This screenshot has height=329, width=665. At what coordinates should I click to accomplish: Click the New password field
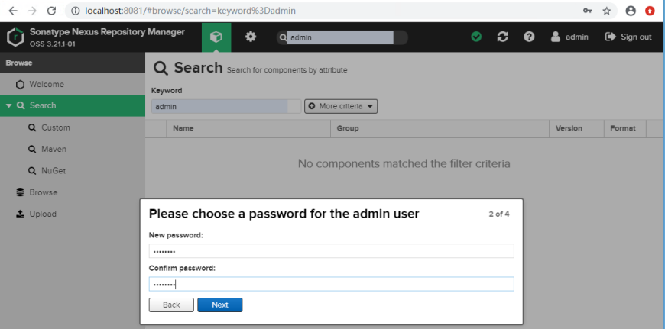tap(331, 250)
